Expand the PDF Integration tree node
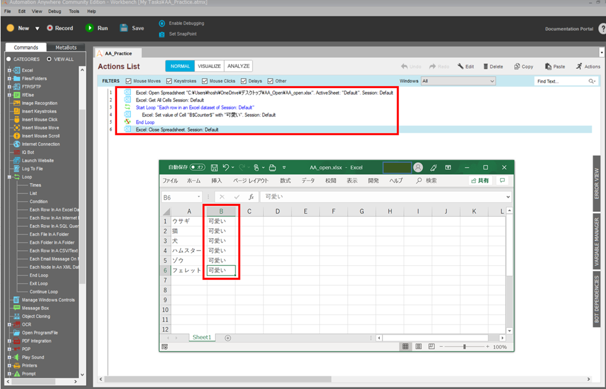Viewport: 606px width, 389px height. pyautogui.click(x=10, y=341)
